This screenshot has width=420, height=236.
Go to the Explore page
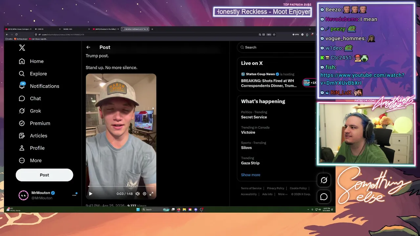33,74
